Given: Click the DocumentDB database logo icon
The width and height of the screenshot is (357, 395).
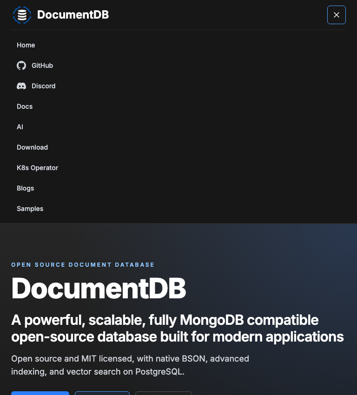Looking at the screenshot, I should (x=22, y=15).
